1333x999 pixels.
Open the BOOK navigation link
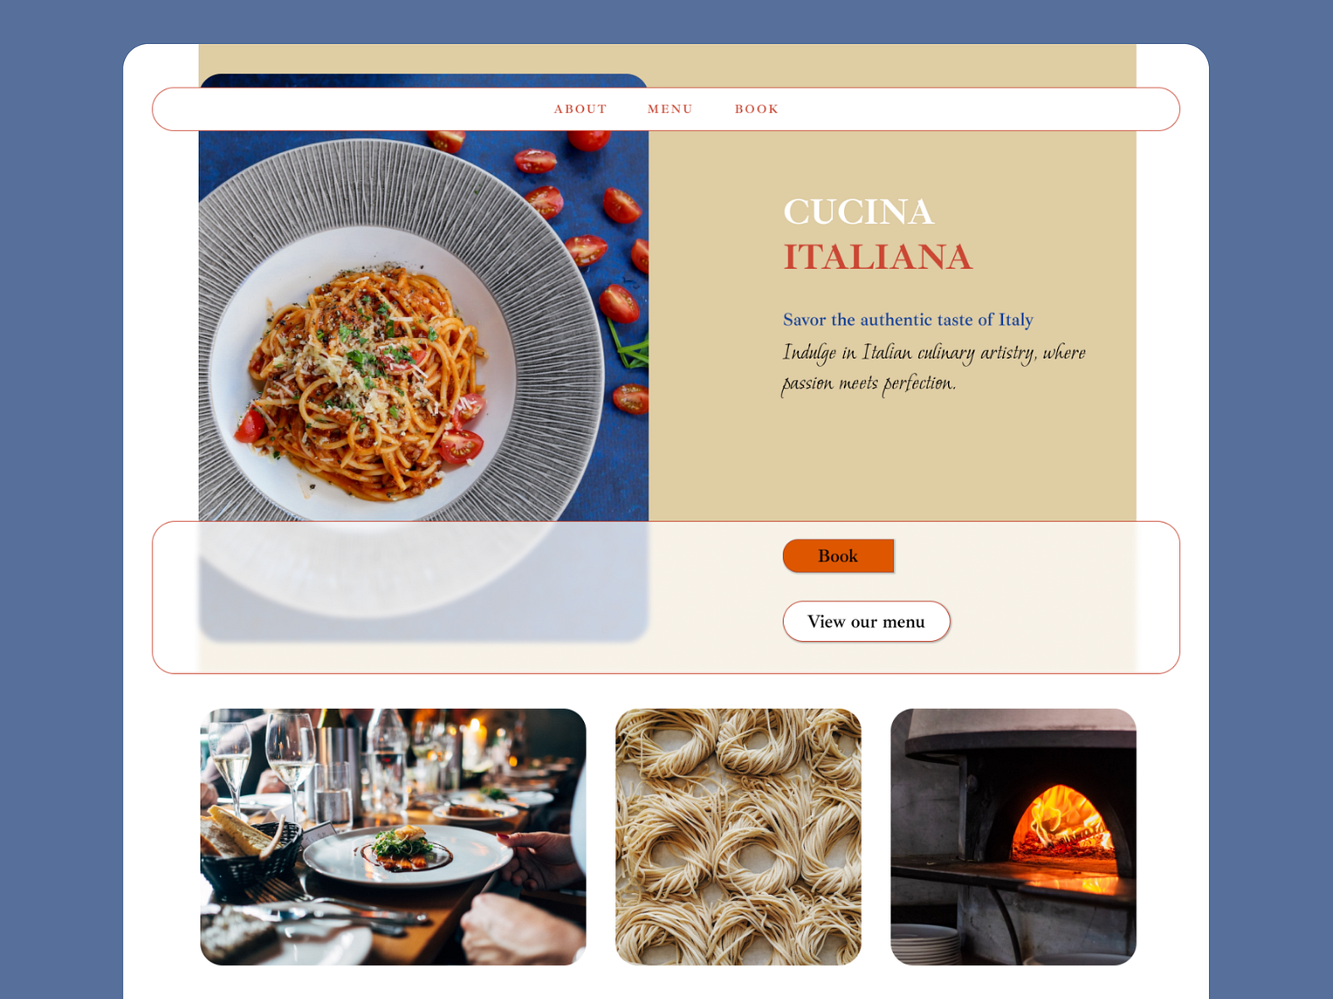[x=756, y=109]
